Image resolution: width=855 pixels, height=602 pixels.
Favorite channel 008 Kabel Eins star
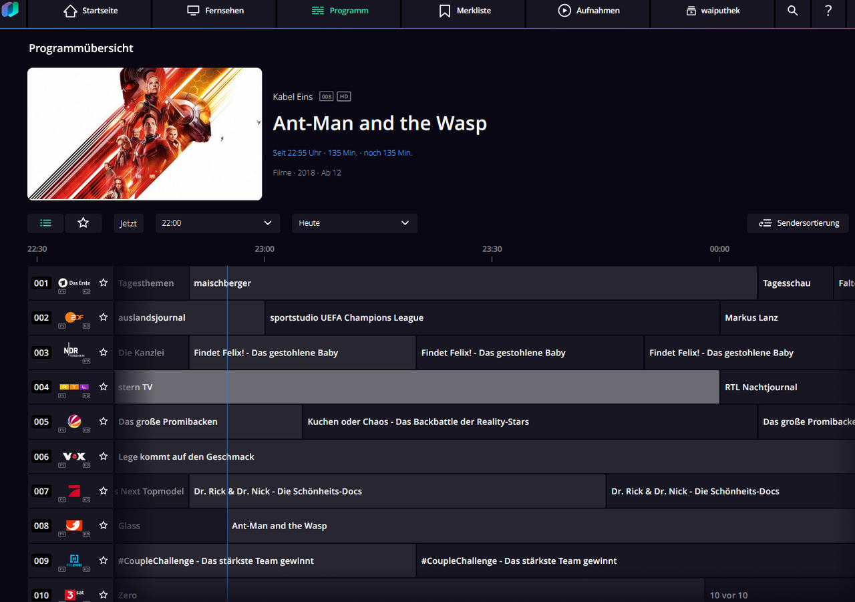[104, 526]
